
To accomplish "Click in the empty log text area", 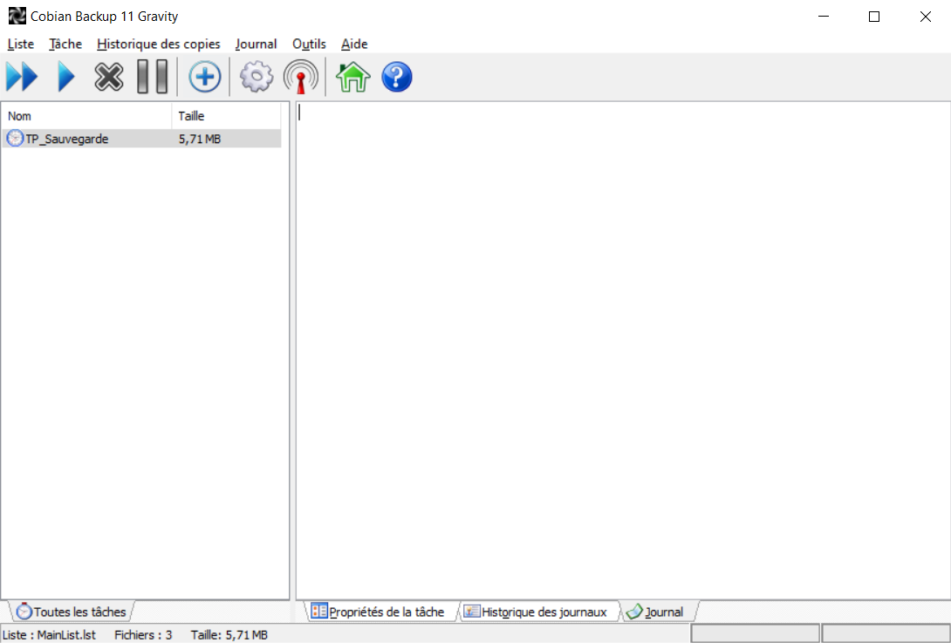I will (x=623, y=351).
